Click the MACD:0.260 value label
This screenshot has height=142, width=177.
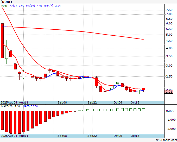tap(30, 106)
